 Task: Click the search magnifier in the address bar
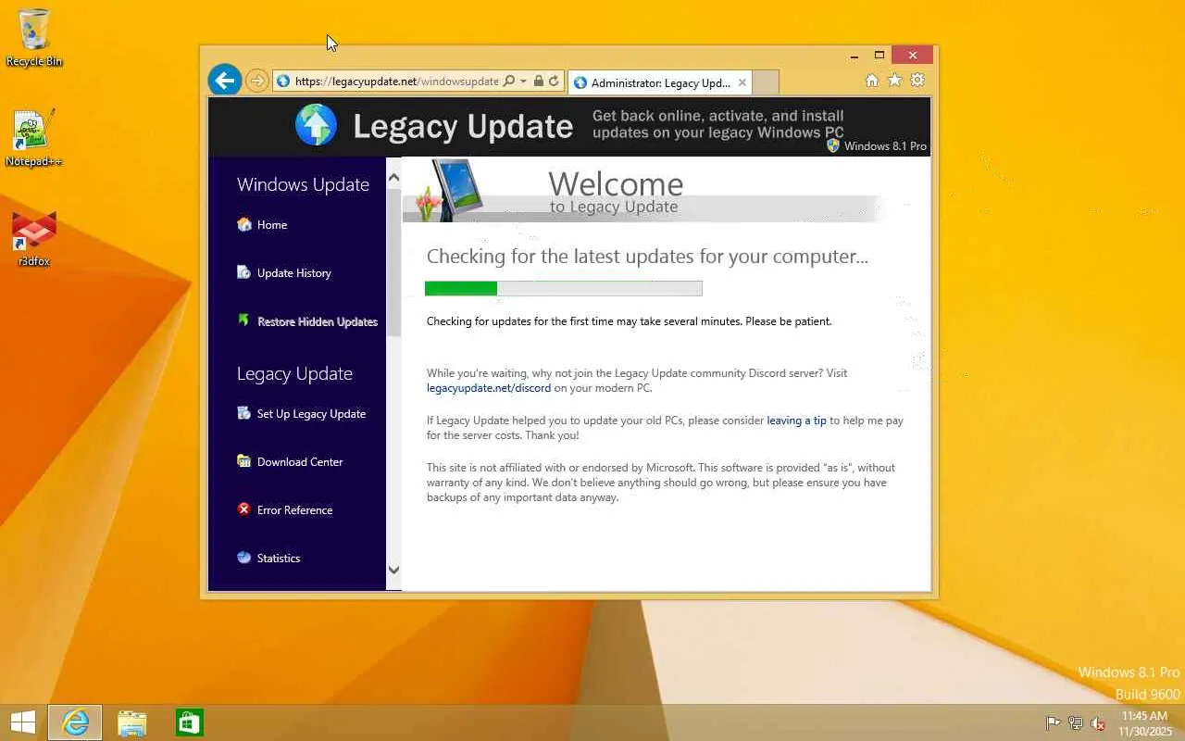(x=508, y=82)
